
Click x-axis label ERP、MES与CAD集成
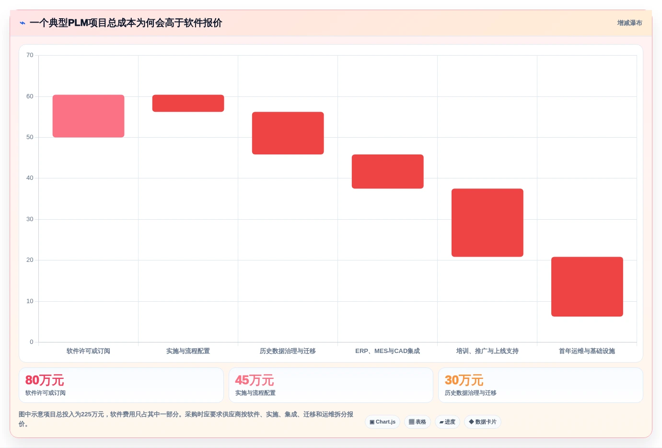[387, 351]
